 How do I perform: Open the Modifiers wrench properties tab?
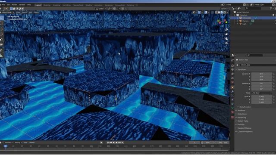232,92
